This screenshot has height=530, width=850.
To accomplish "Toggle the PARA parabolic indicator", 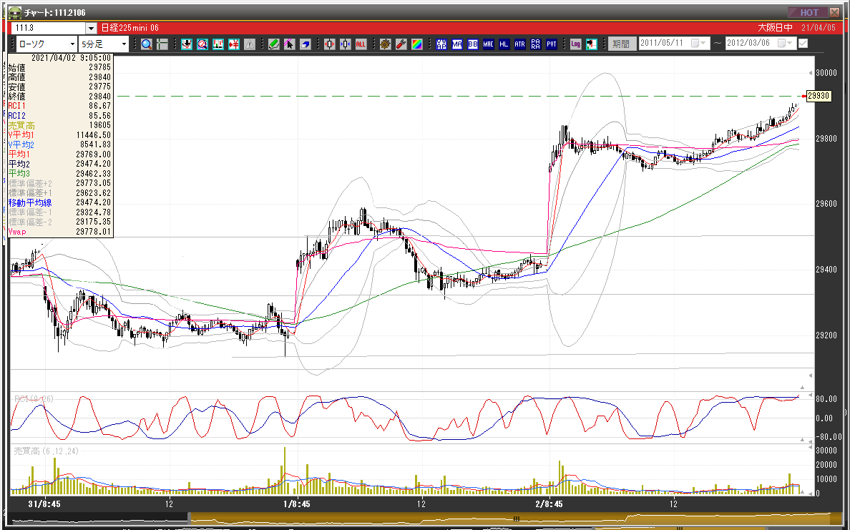I will 536,44.
